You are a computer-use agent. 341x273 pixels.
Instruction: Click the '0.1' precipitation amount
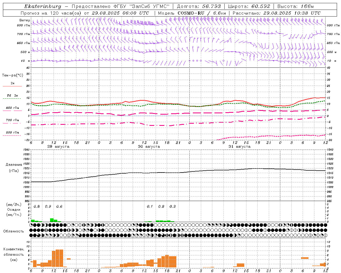click(150, 206)
